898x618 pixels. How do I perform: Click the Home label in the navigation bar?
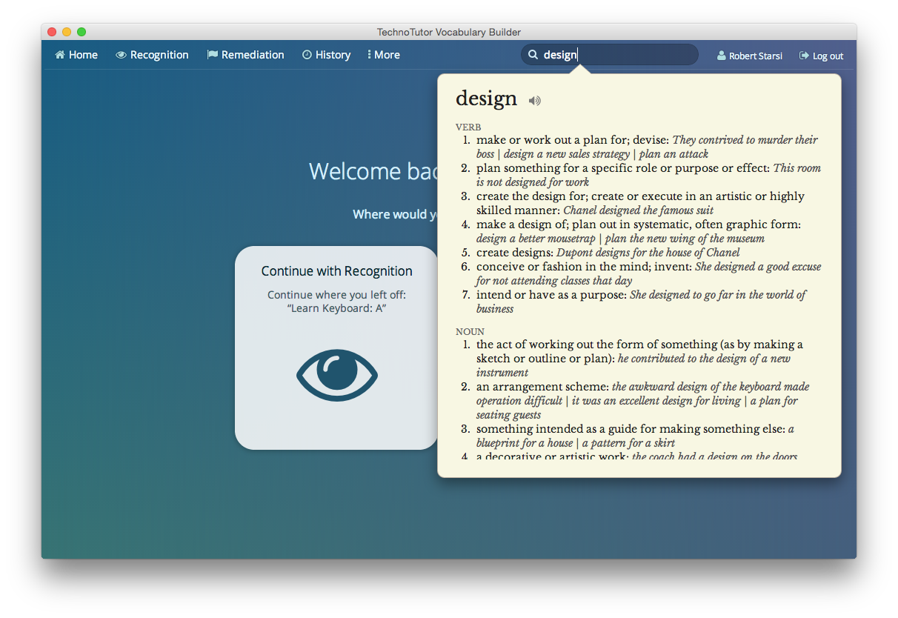82,54
